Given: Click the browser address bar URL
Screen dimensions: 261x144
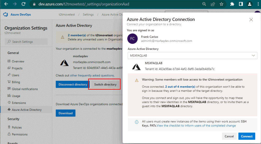Looking at the screenshot, I should click(x=84, y=4).
